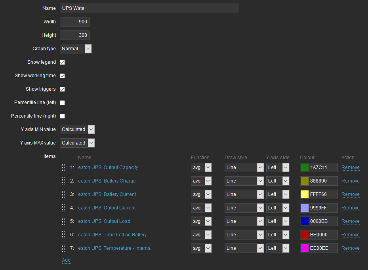Enable Percentile line (right) checkbox
This screenshot has height=270, width=368.
click(x=63, y=116)
